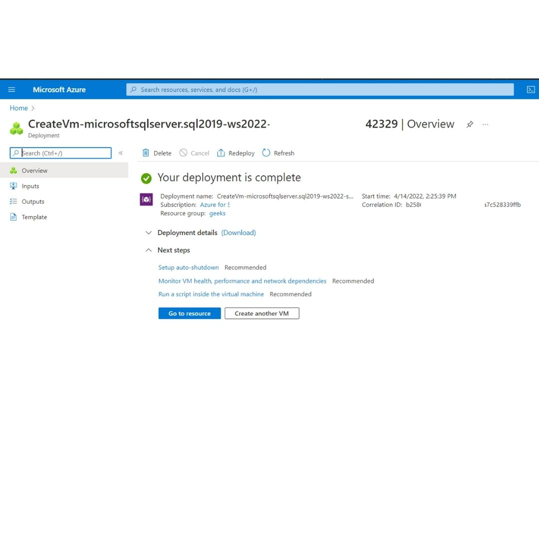Click Microsoft Azure logo text

[x=59, y=90]
